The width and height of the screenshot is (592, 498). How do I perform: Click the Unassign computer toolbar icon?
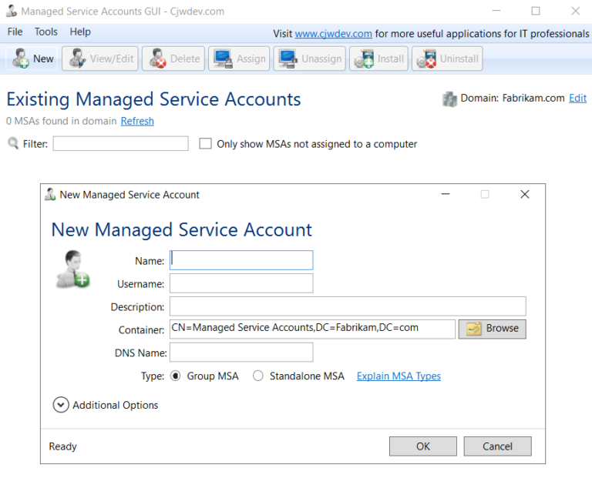288,58
